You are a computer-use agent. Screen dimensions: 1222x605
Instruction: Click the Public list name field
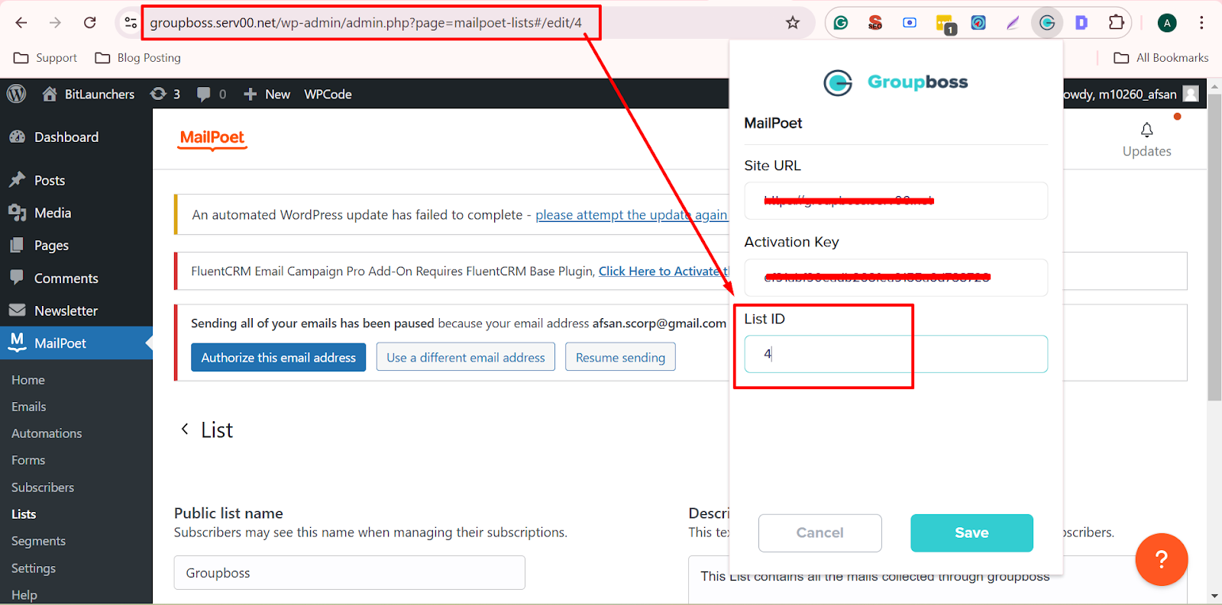pos(349,573)
